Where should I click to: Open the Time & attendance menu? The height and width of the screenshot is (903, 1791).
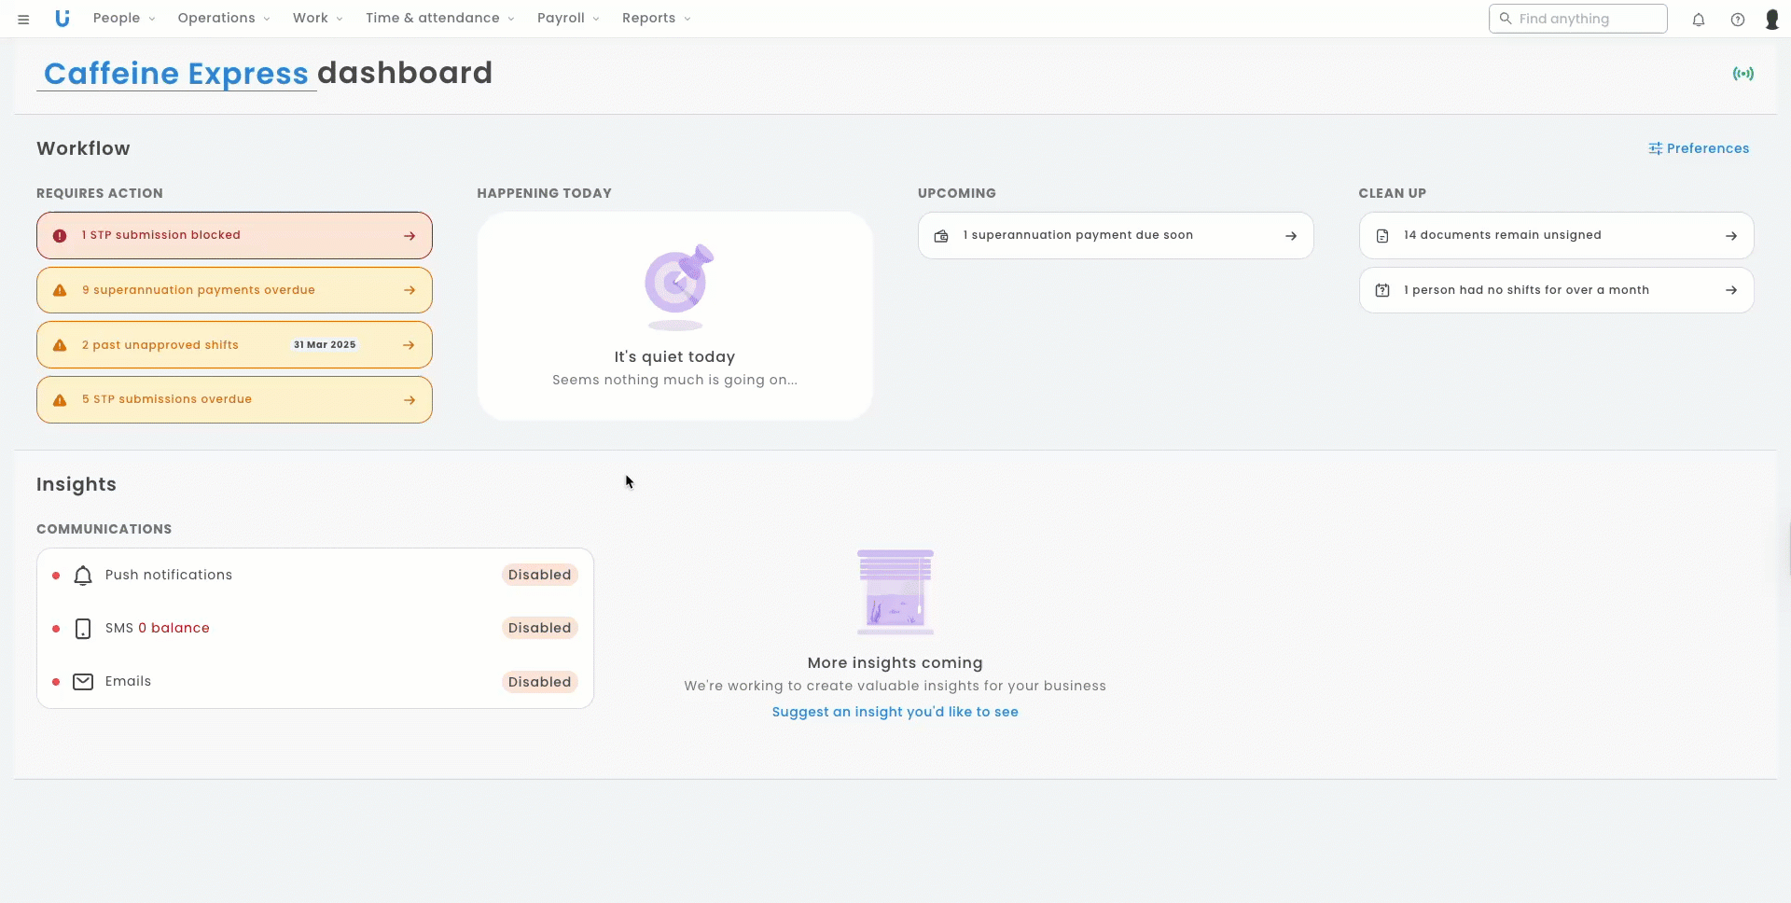[x=439, y=19]
